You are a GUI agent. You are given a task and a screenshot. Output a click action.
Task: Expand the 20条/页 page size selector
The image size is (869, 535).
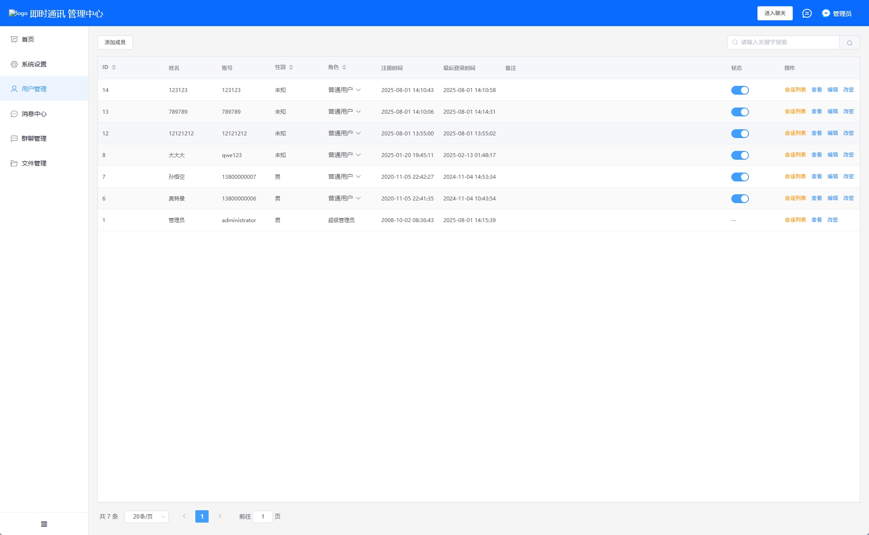pyautogui.click(x=147, y=516)
